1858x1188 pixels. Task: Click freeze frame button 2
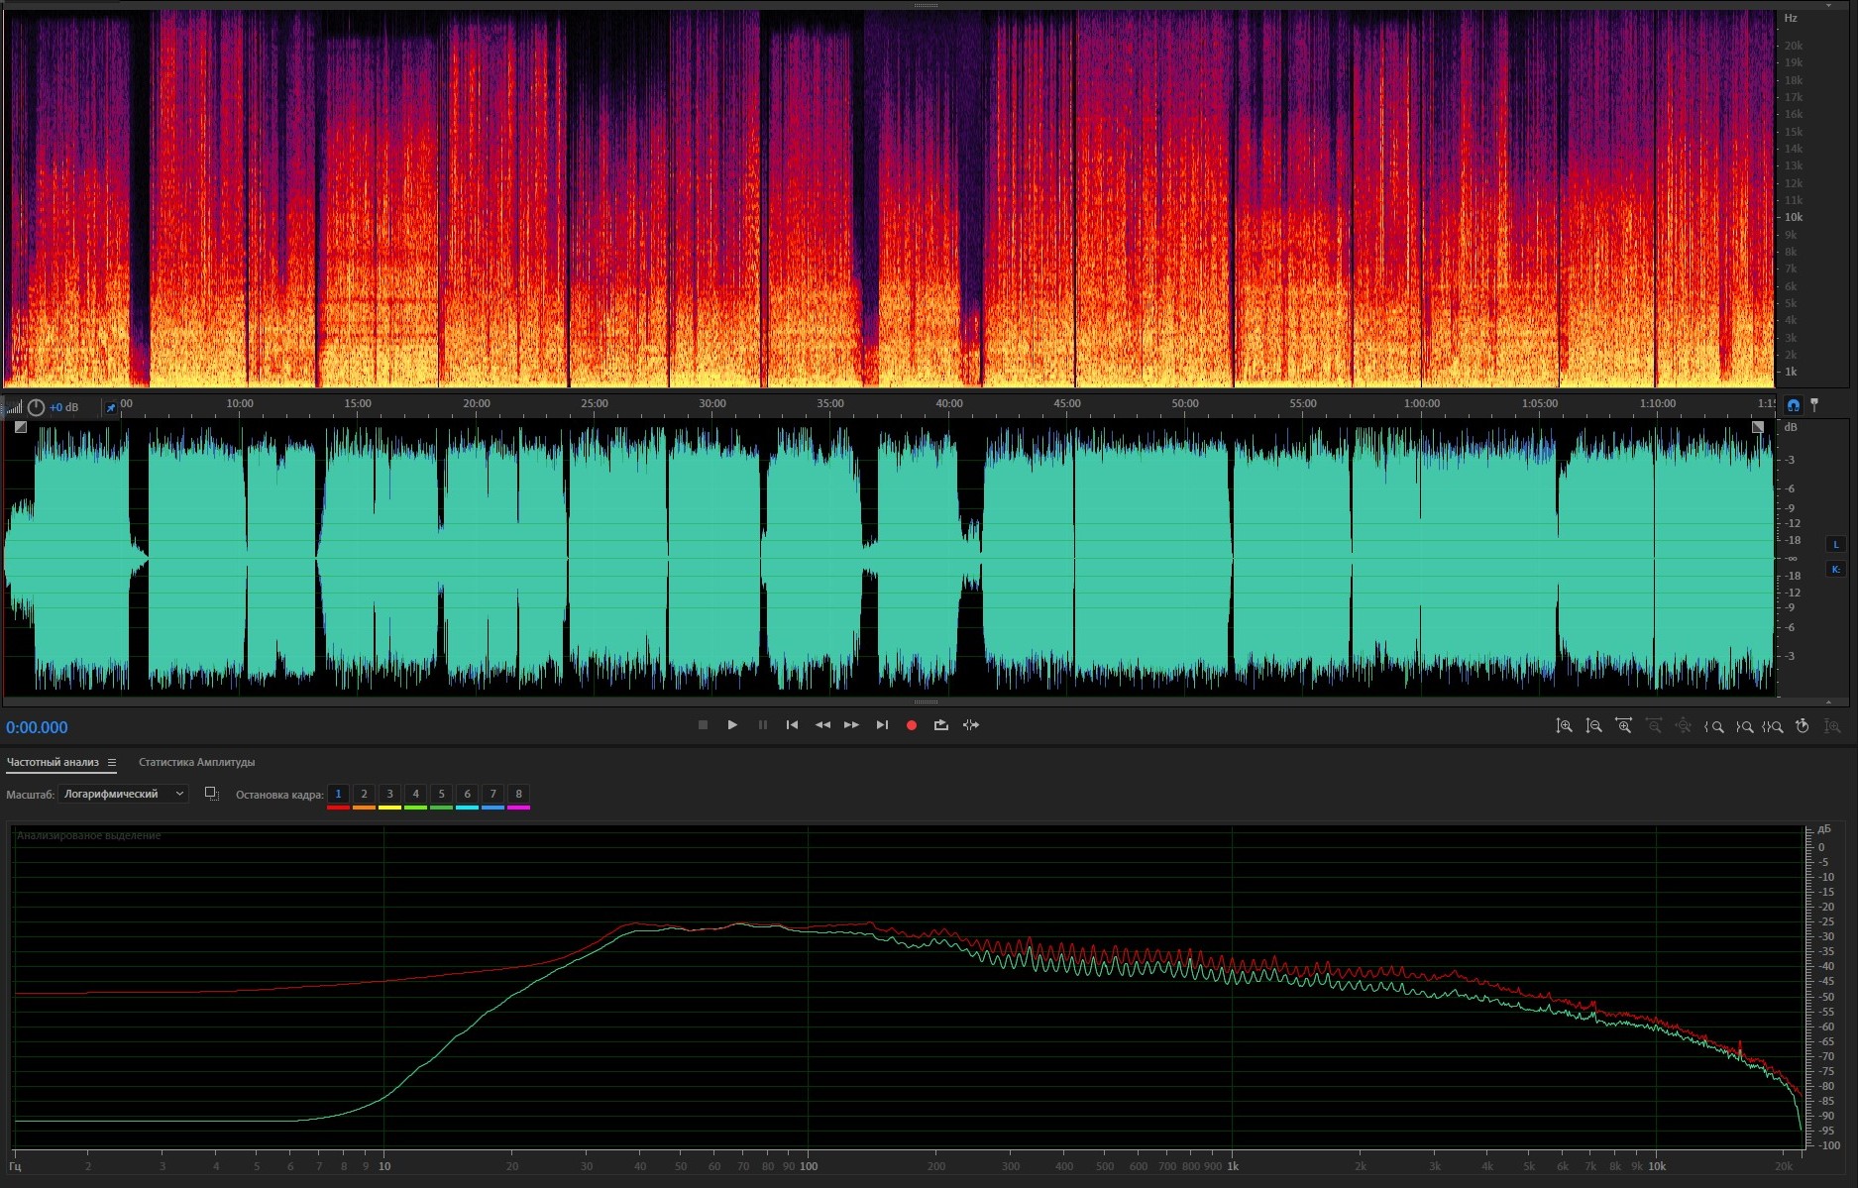click(x=364, y=795)
